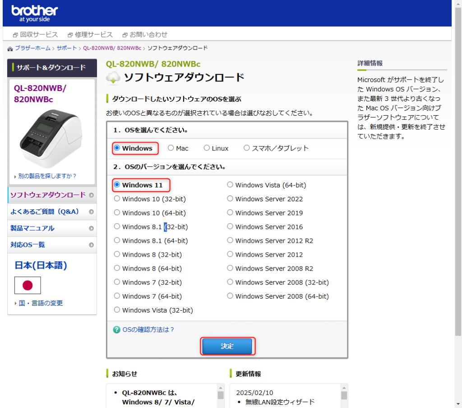This screenshot has width=462, height=408.
Task: Click the 決定 confirm button
Action: point(227,346)
